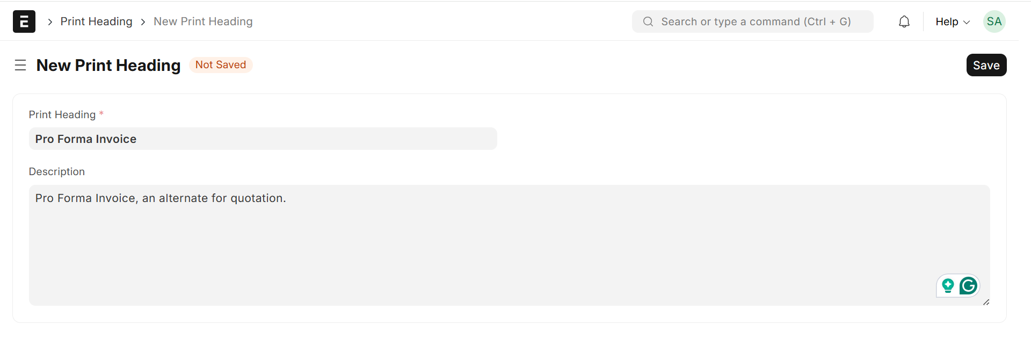This screenshot has width=1031, height=353.
Task: Save the new print heading
Action: point(986,65)
